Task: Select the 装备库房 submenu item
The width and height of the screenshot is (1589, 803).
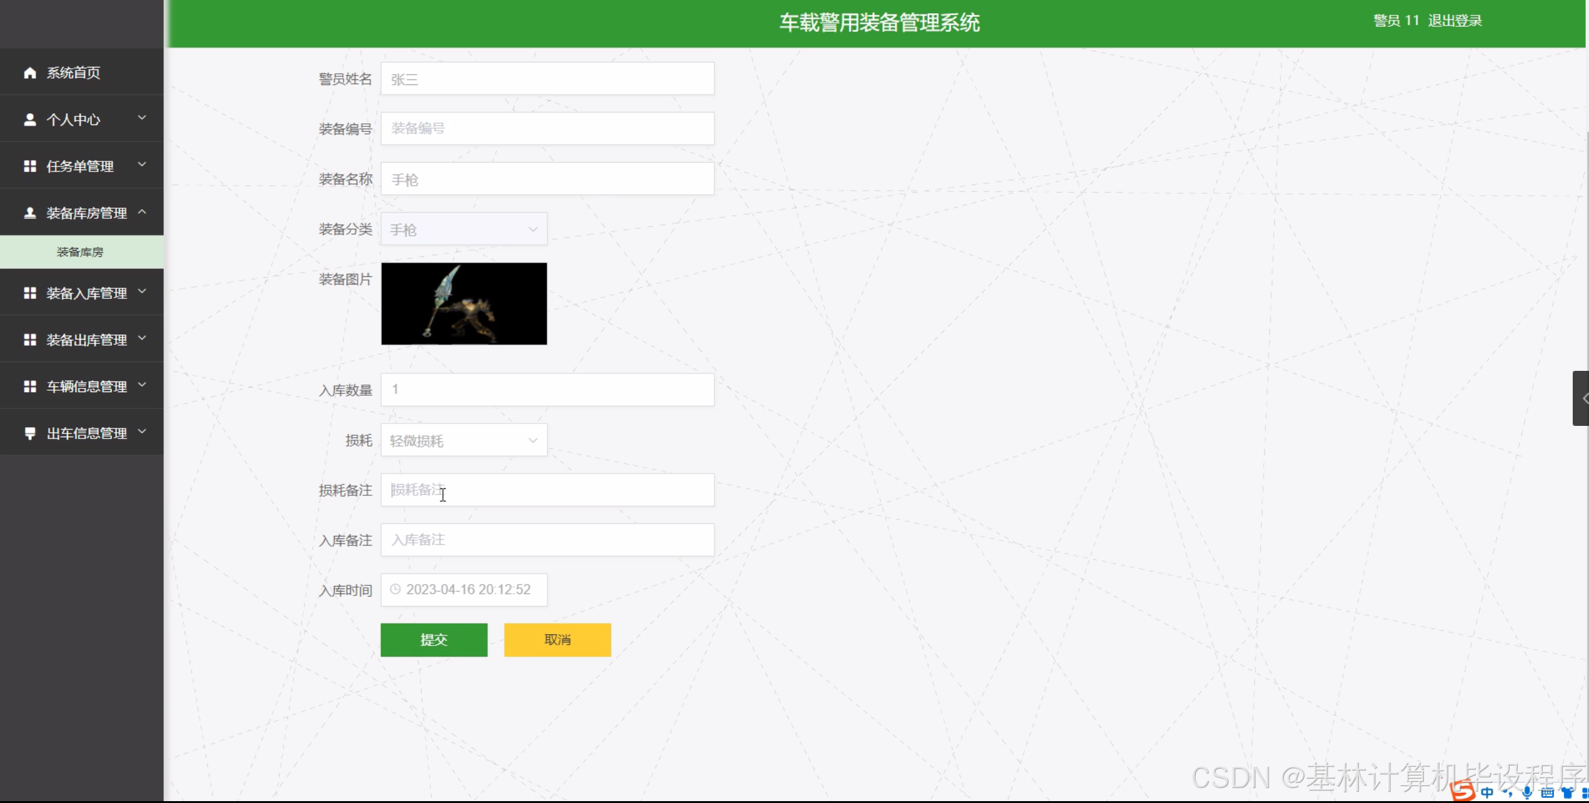Action: click(81, 252)
